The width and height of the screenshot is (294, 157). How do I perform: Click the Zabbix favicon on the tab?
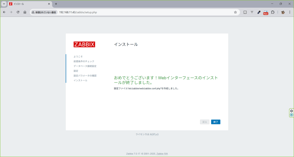(x=11, y=4)
